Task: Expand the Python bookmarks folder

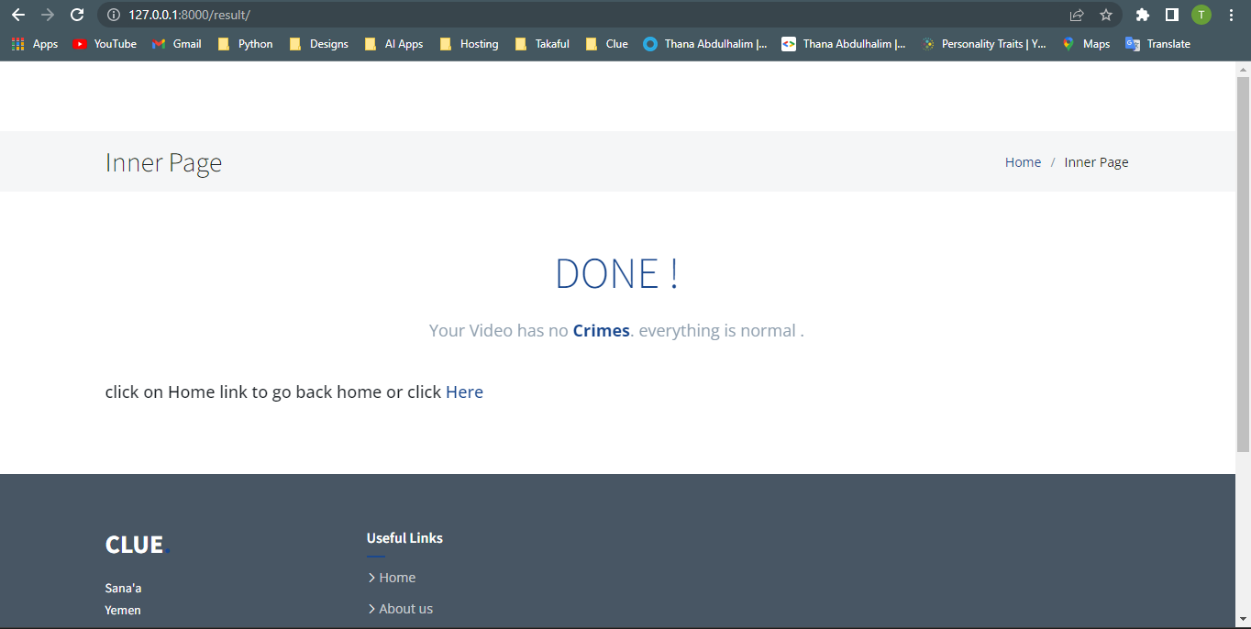Action: [x=245, y=44]
